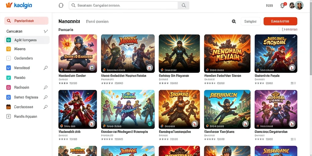Click the magnifier button in search bar
The height and width of the screenshot is (156, 312).
coord(184,5)
